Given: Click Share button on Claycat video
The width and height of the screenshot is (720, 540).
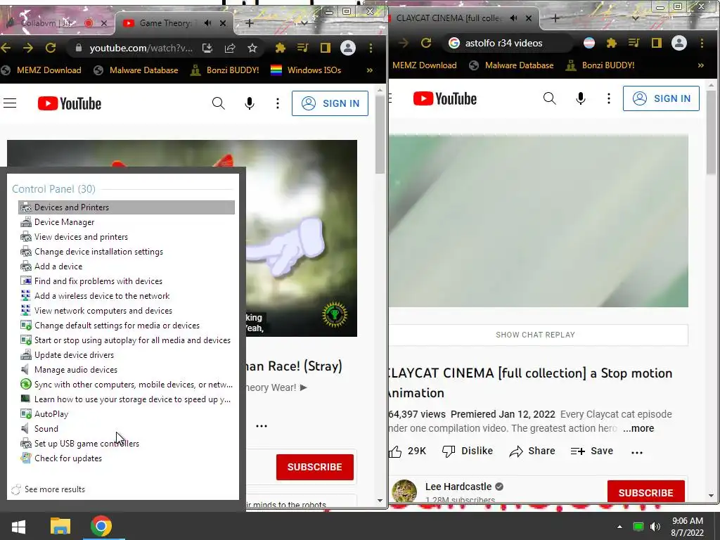Looking at the screenshot, I should [x=533, y=451].
